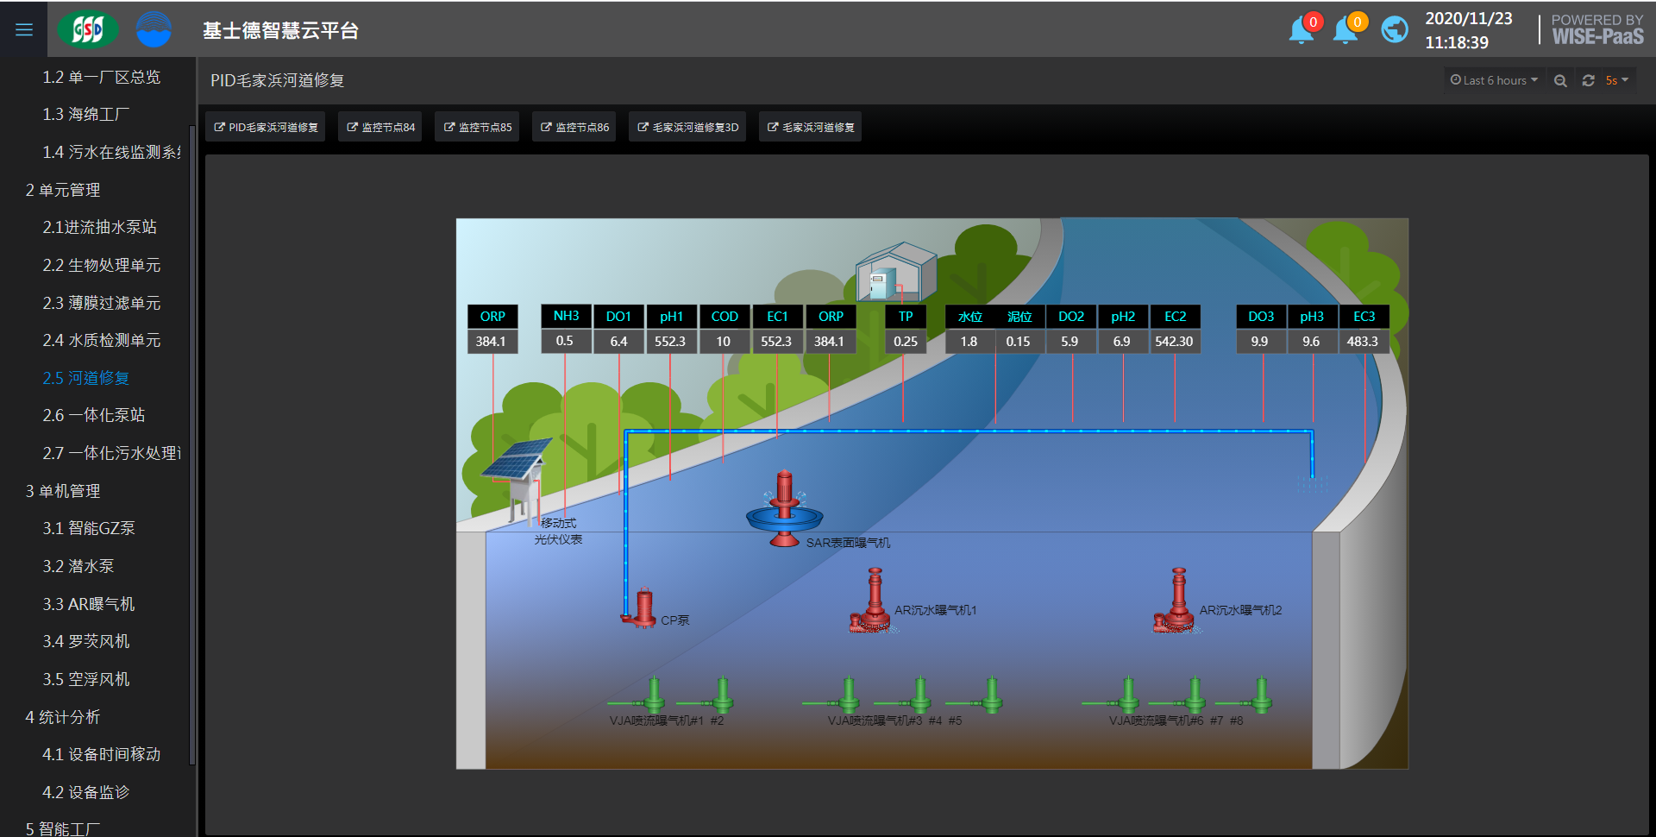
Task: Open the hamburger menu icon
Action: point(24,30)
